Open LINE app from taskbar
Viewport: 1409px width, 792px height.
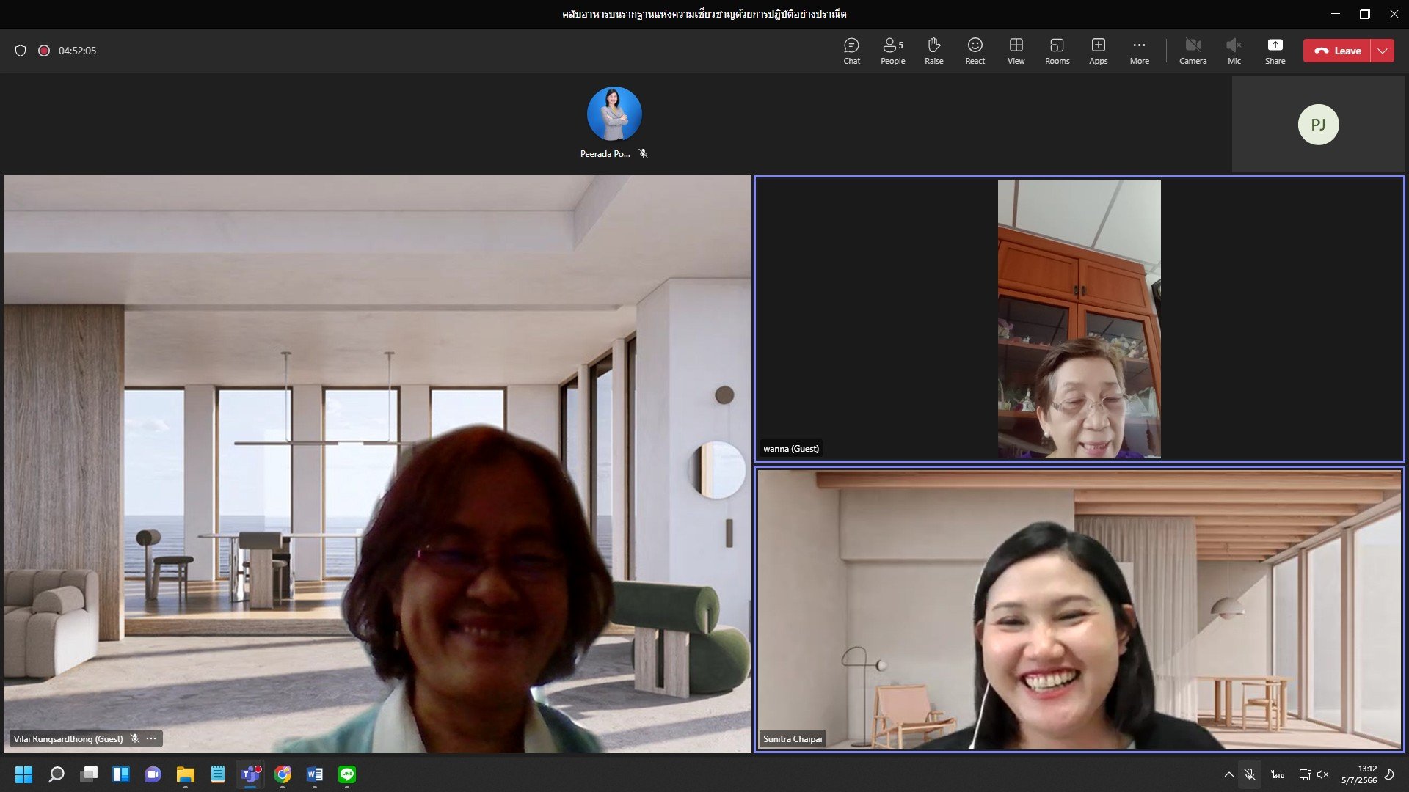(x=347, y=774)
